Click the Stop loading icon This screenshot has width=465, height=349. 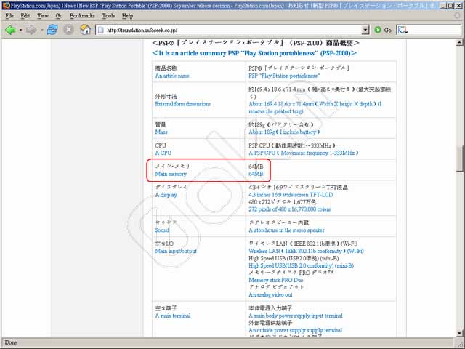(68, 30)
